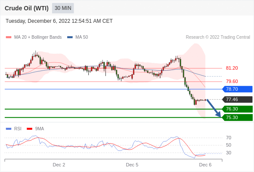Toggle the 9MA legend label
This screenshot has width=254, height=172.
[x=40, y=129]
